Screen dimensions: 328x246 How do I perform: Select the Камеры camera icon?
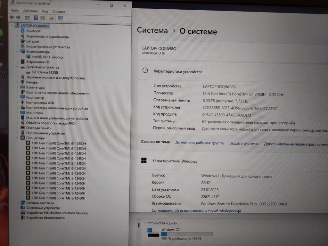pyautogui.click(x=23, y=82)
